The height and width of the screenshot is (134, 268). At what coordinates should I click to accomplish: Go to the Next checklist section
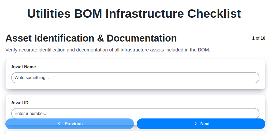(201, 124)
